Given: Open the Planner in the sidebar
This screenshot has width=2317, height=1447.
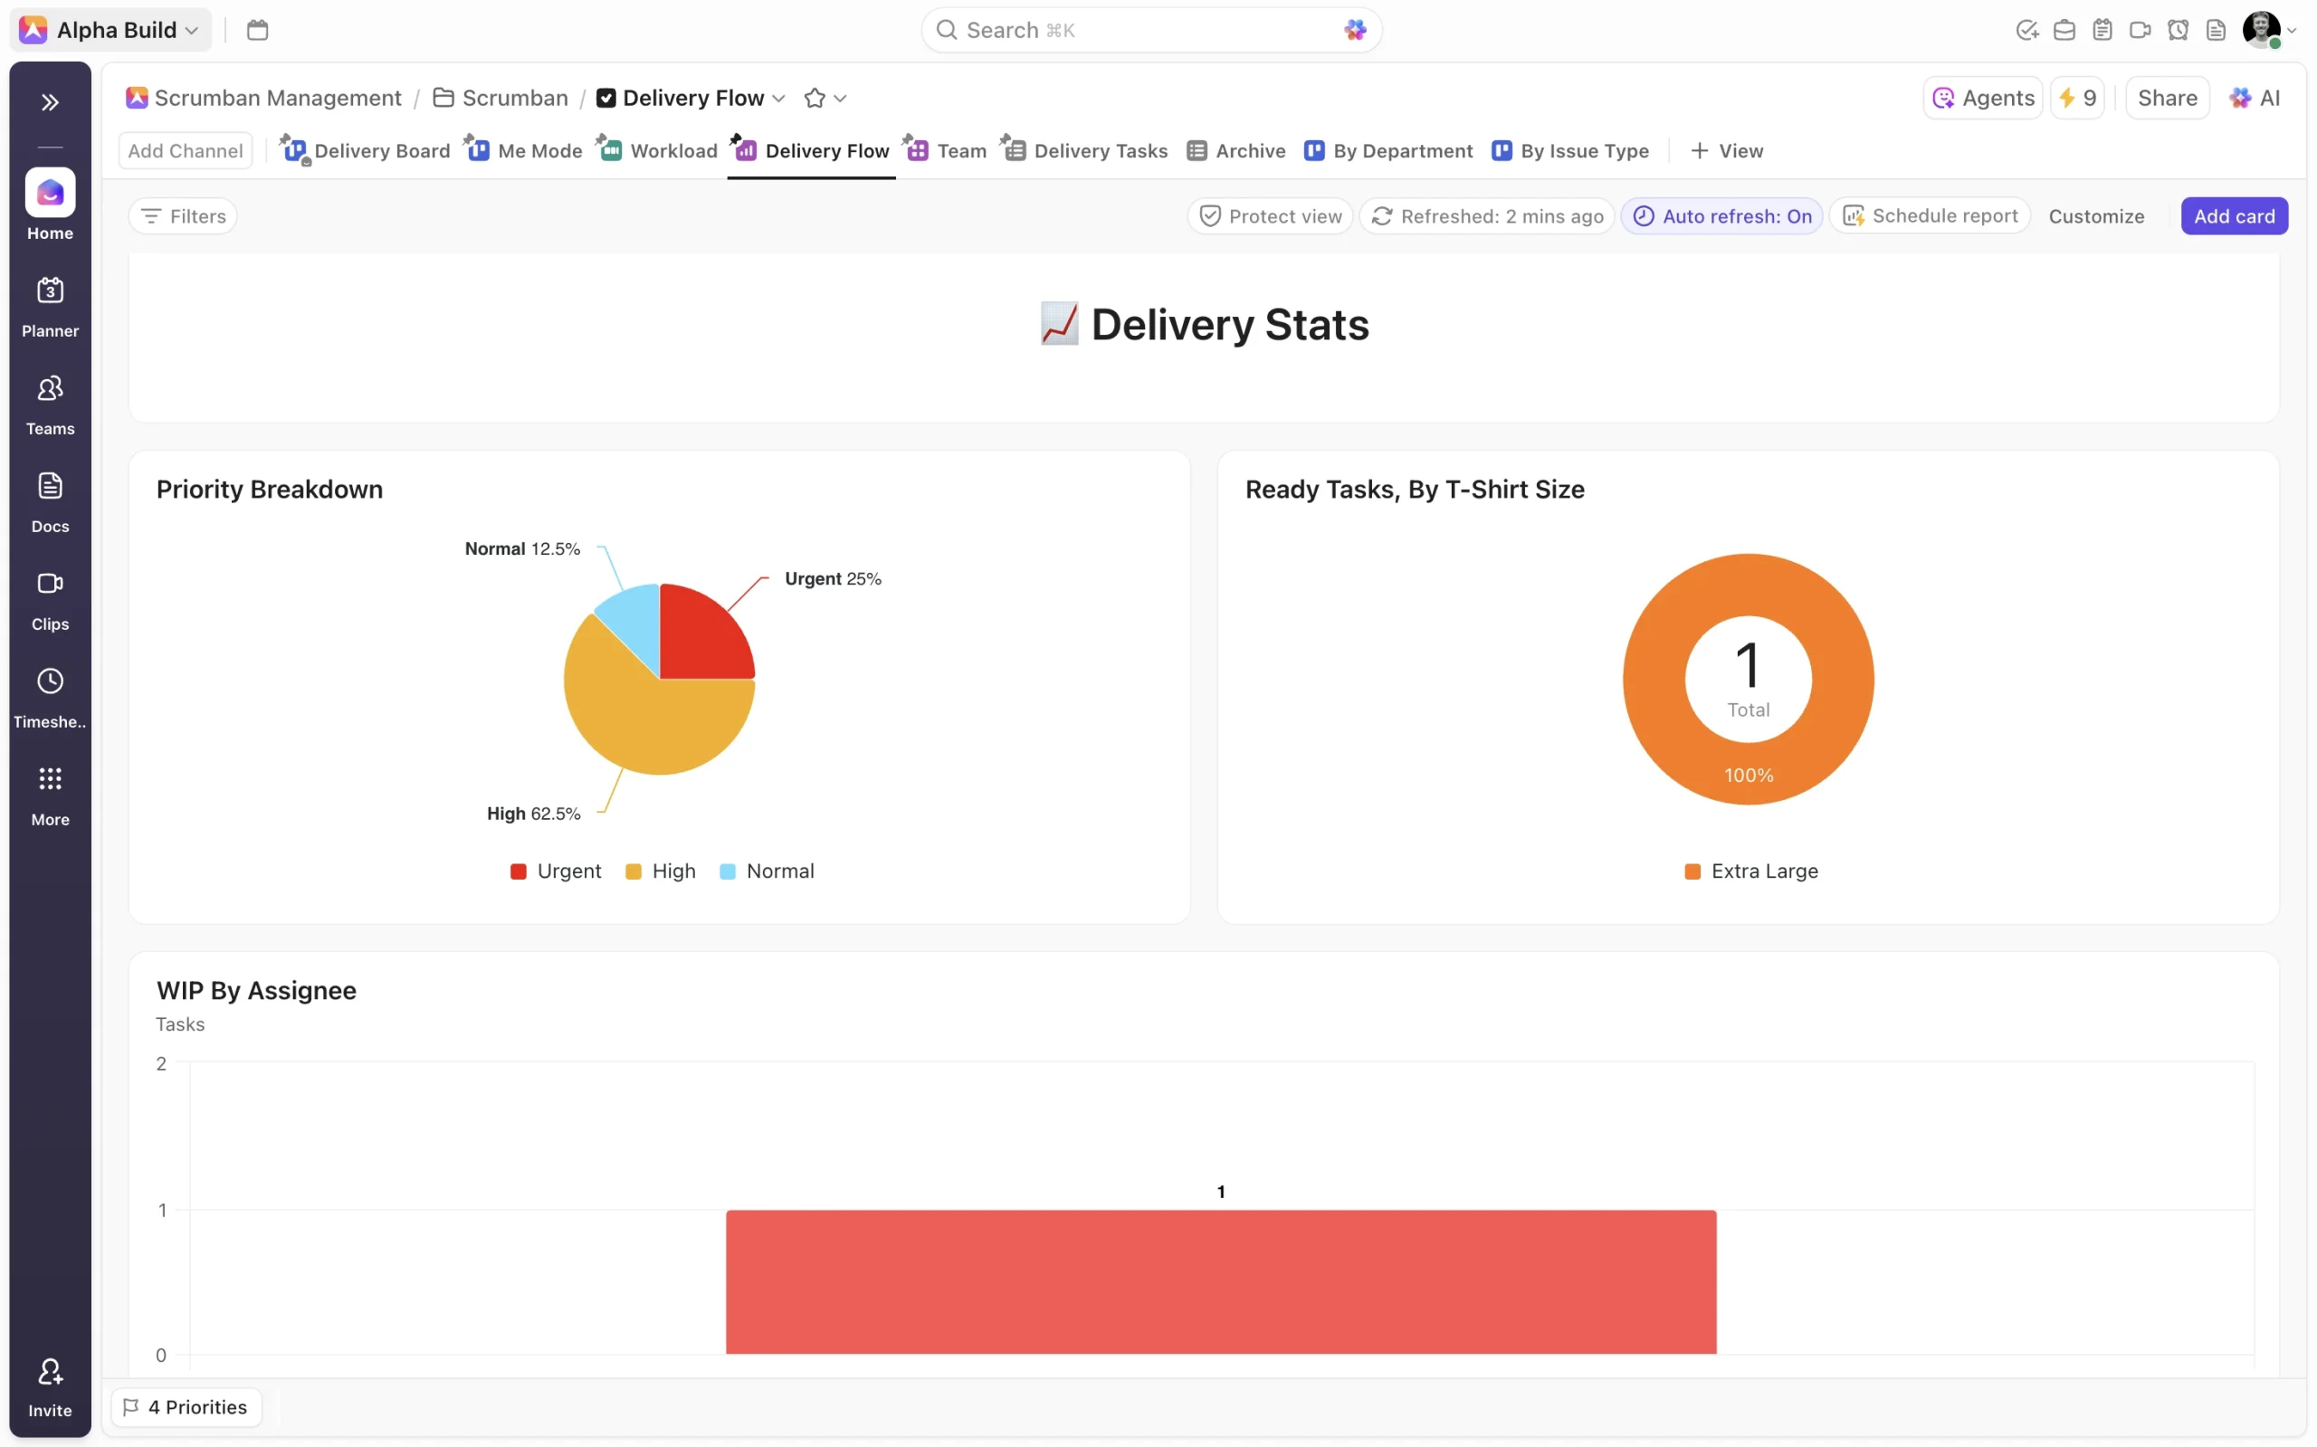Looking at the screenshot, I should [x=50, y=306].
